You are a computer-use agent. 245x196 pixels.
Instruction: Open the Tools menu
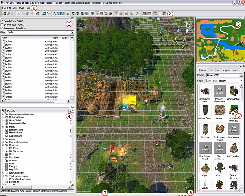point(21,8)
